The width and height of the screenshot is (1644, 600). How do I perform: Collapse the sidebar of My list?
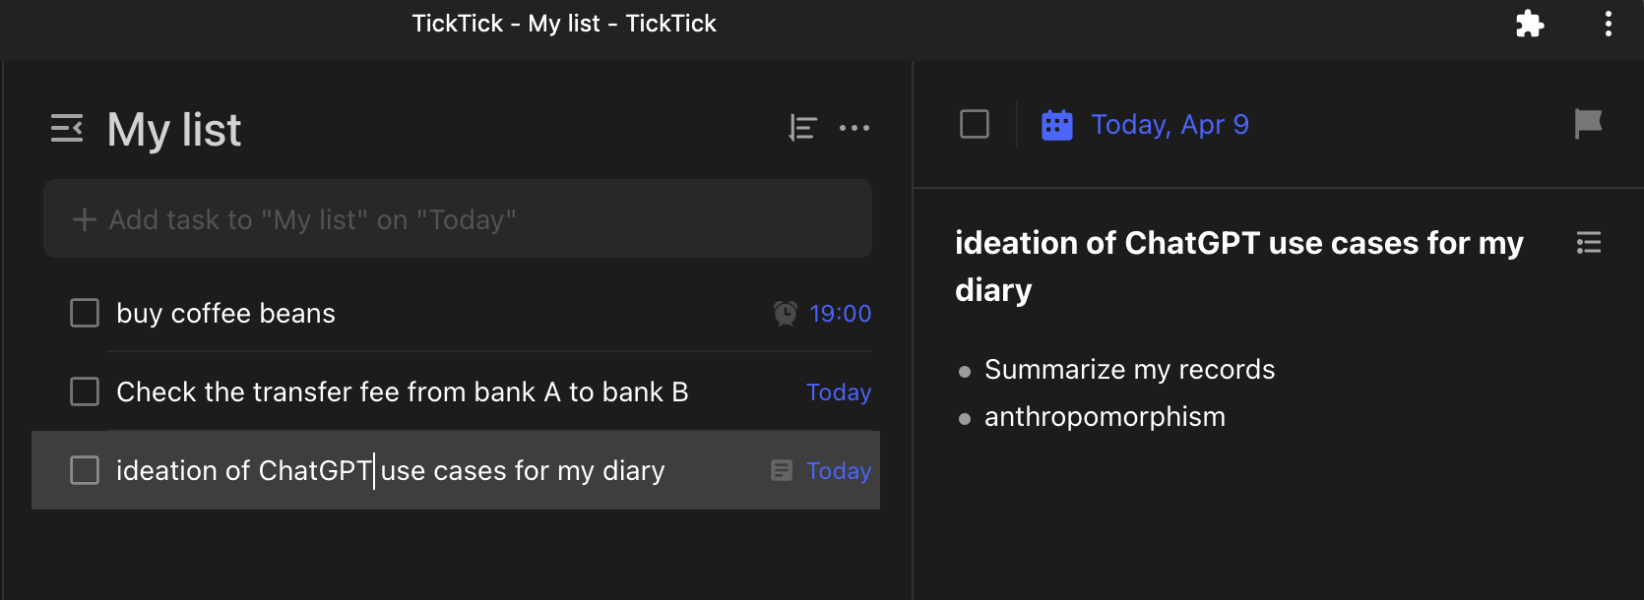pos(66,128)
